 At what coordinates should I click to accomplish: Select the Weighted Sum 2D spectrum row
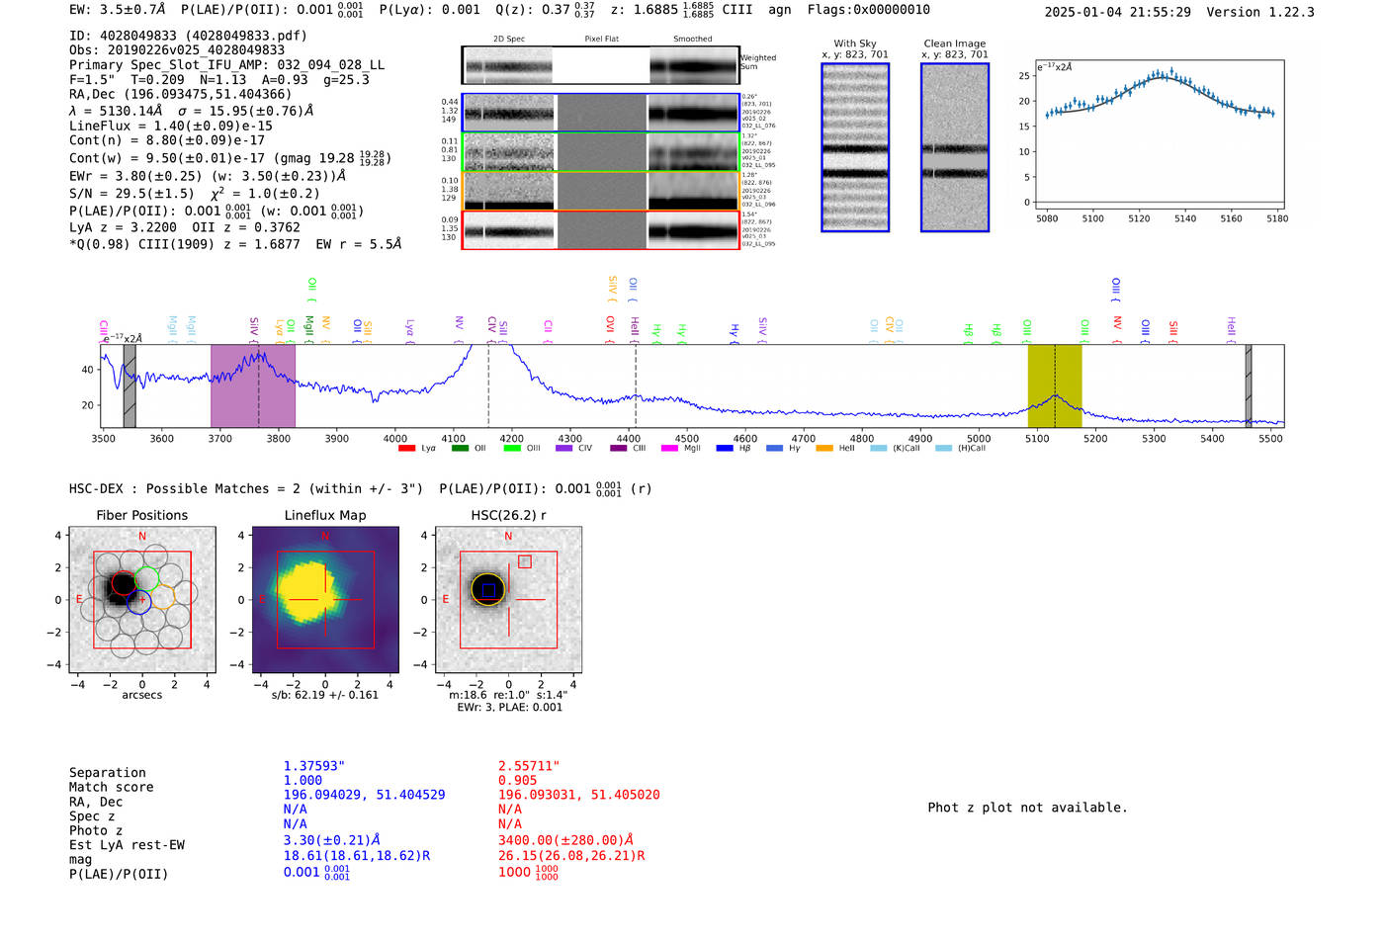tap(601, 65)
